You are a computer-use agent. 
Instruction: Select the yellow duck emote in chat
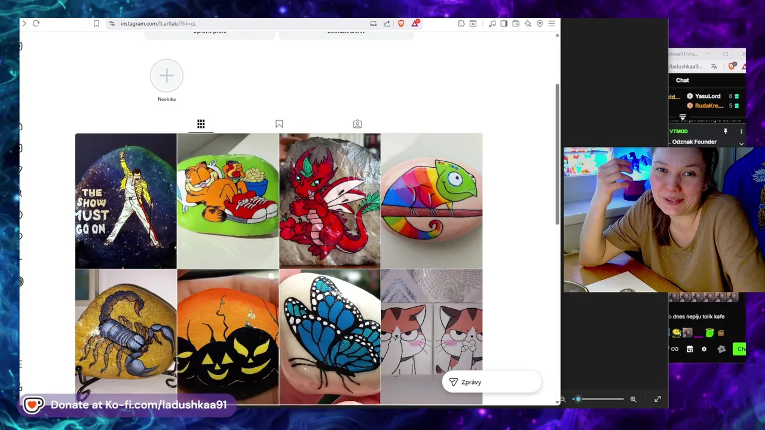pos(676,333)
